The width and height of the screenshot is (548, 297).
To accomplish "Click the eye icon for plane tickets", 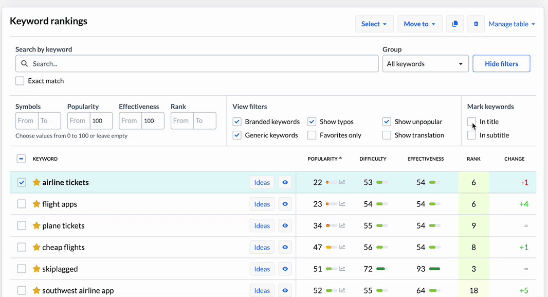I will click(285, 225).
